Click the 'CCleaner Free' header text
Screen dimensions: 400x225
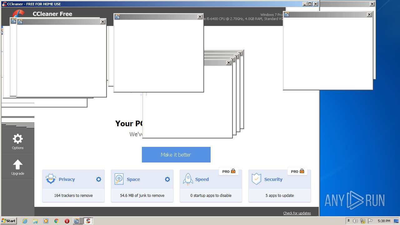tap(52, 14)
